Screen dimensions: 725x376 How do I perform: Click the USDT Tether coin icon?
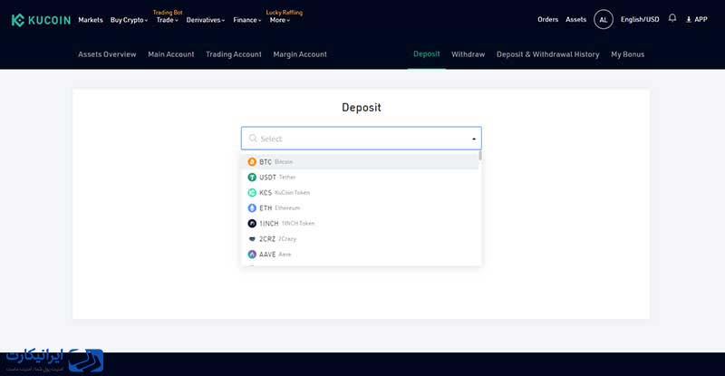pyautogui.click(x=252, y=178)
